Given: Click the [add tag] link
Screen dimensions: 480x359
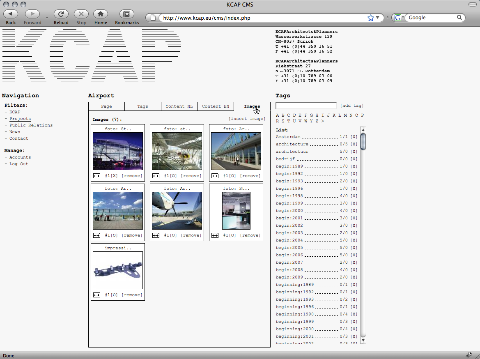Looking at the screenshot, I should pos(352,106).
